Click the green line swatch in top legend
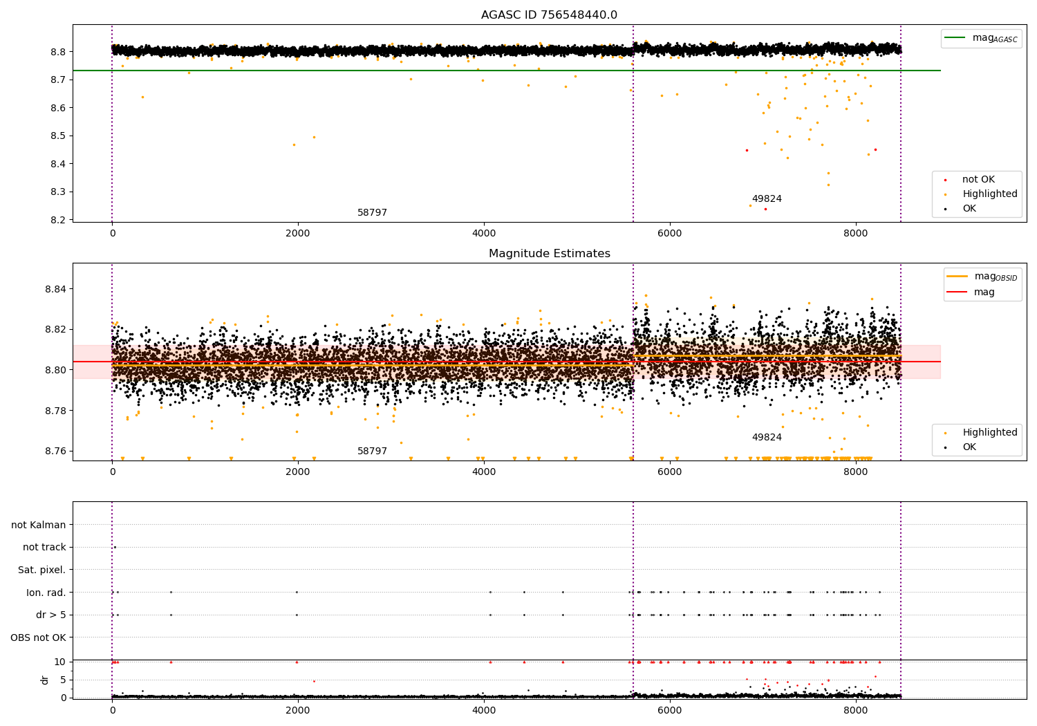The width and height of the screenshot is (1037, 726). [x=955, y=38]
